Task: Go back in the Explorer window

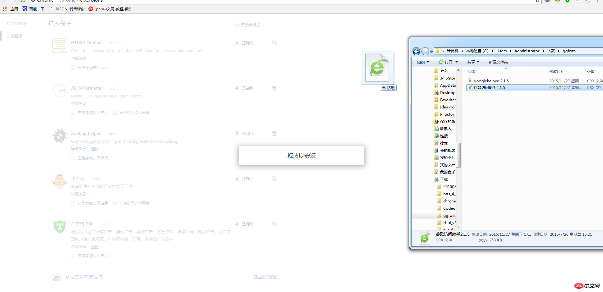Action: pos(416,51)
